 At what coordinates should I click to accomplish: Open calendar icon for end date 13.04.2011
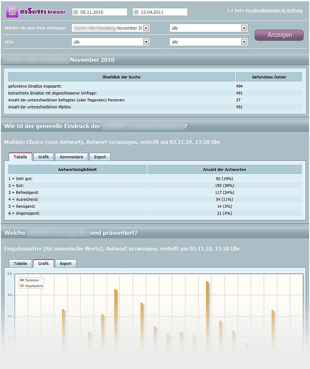pos(136,12)
